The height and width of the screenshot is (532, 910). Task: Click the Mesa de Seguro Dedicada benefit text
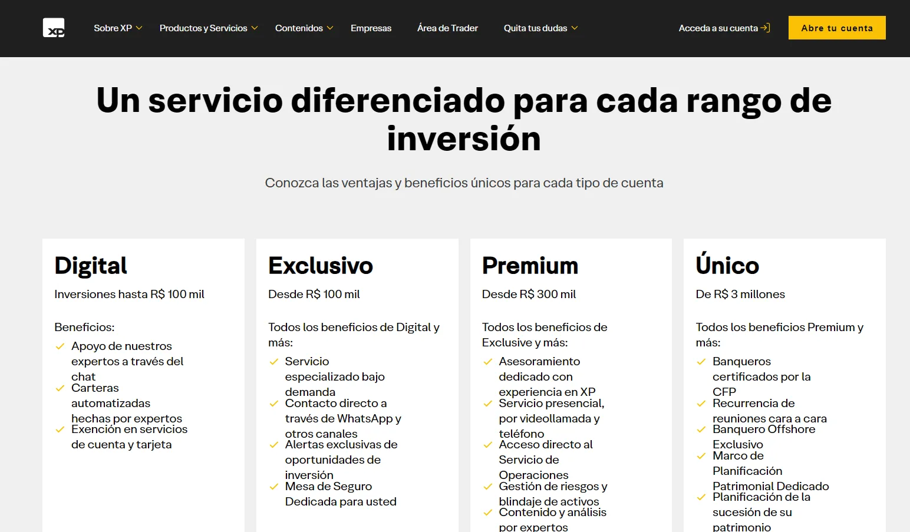pos(341,494)
